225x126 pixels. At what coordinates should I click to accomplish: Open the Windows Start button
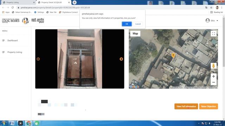tap(4, 123)
